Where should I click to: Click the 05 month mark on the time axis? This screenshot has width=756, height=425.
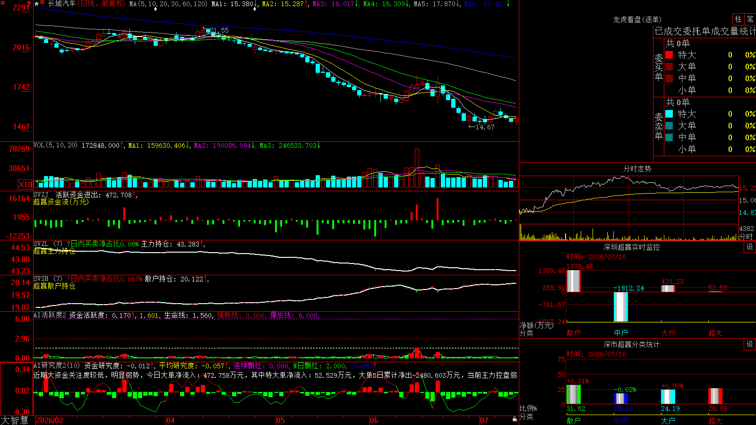click(281, 420)
